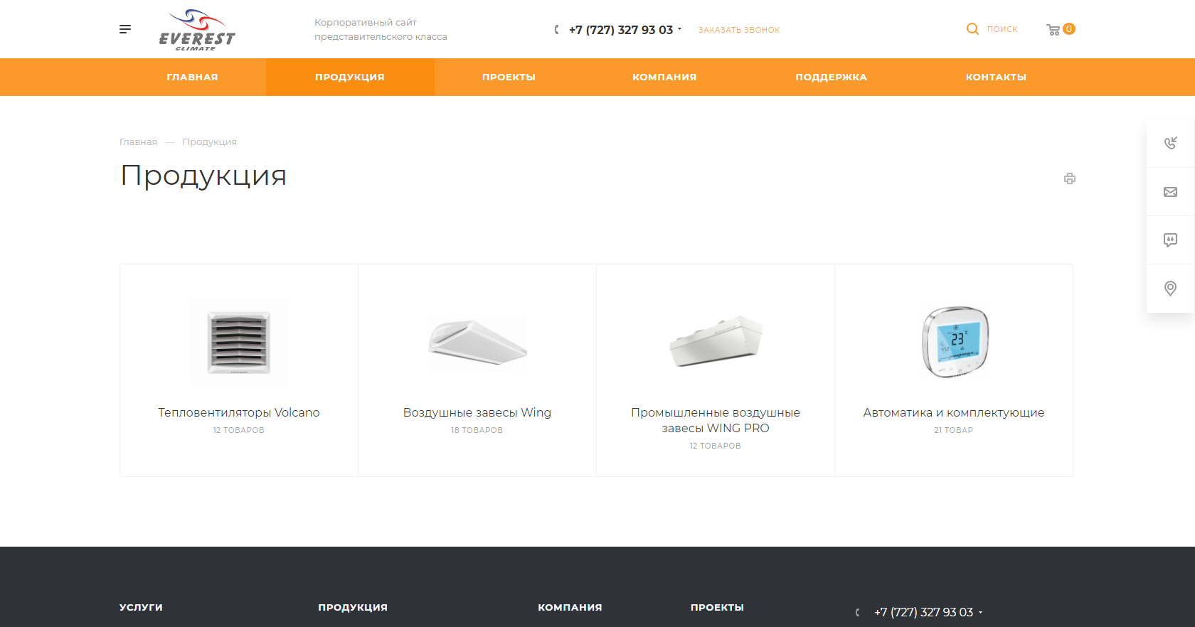Open the КОНТАКТЫ menu item

pyautogui.click(x=996, y=77)
